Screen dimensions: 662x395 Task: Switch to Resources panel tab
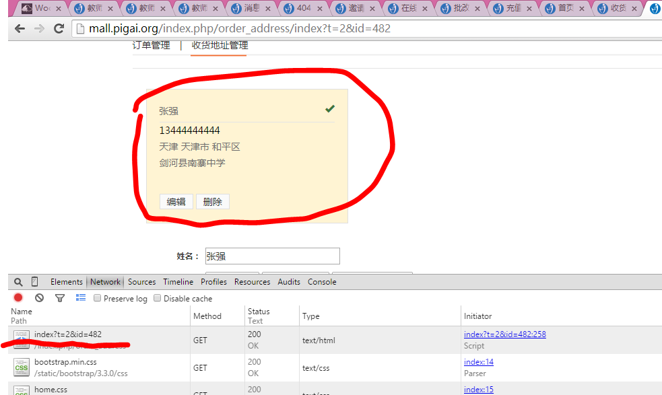point(252,282)
